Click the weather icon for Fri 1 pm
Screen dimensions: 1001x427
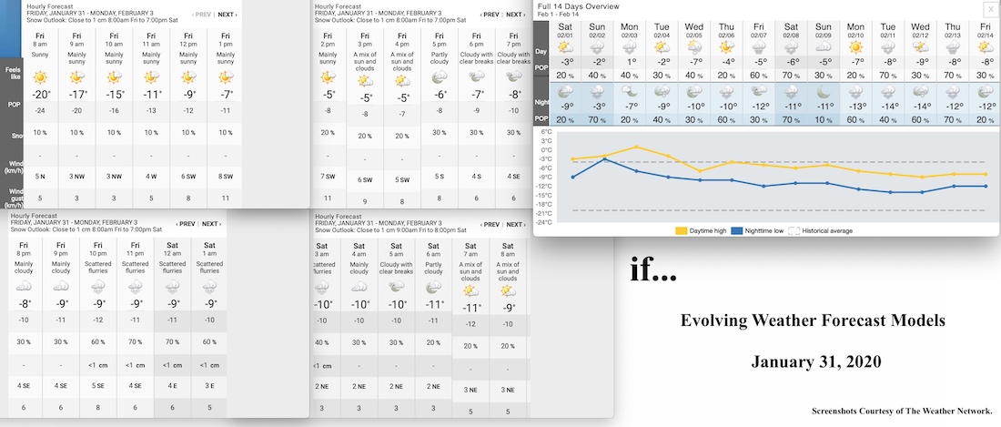point(226,78)
